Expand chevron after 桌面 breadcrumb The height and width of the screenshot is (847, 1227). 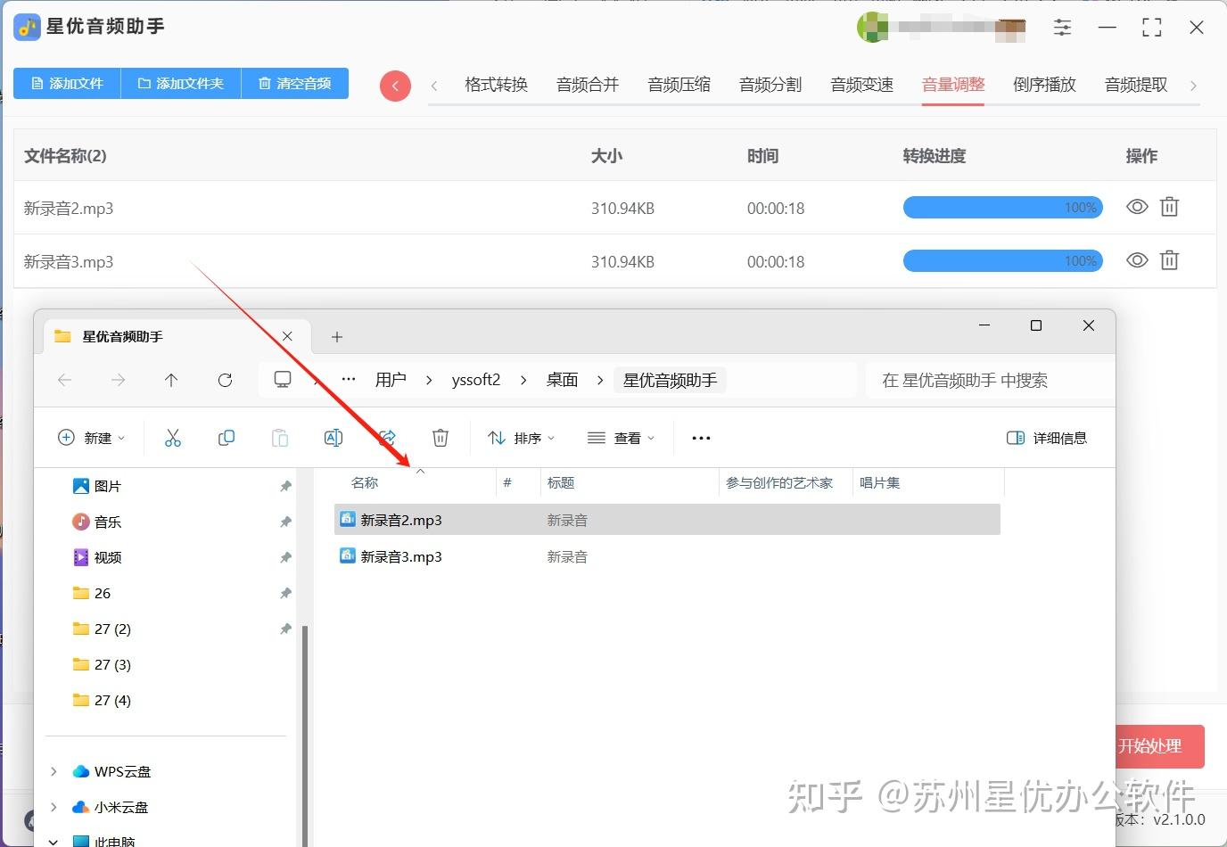pyautogui.click(x=600, y=380)
